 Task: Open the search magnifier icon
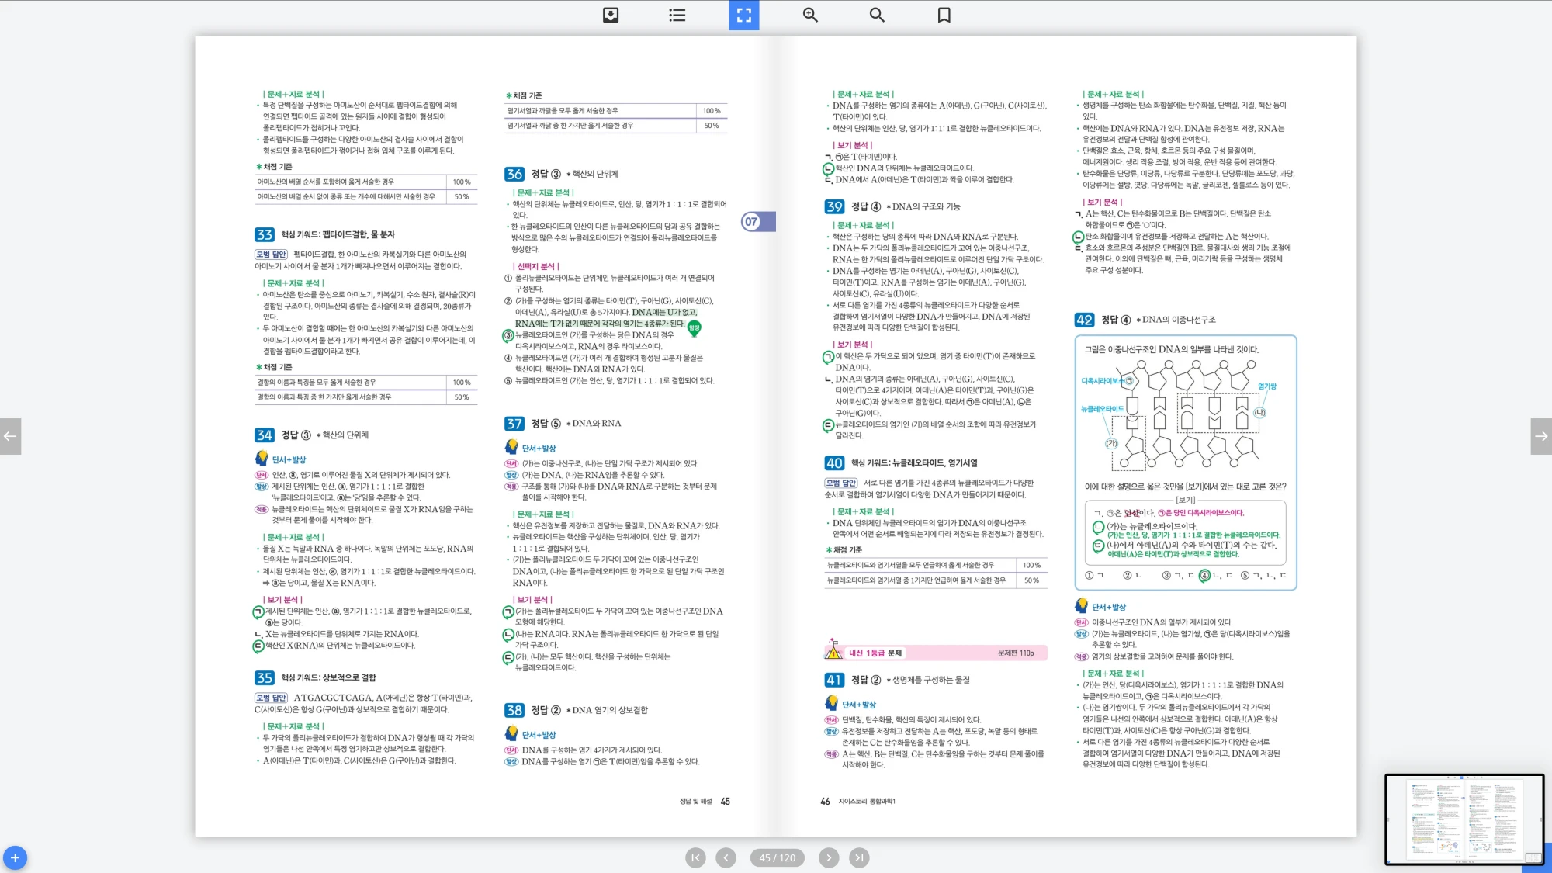click(877, 15)
